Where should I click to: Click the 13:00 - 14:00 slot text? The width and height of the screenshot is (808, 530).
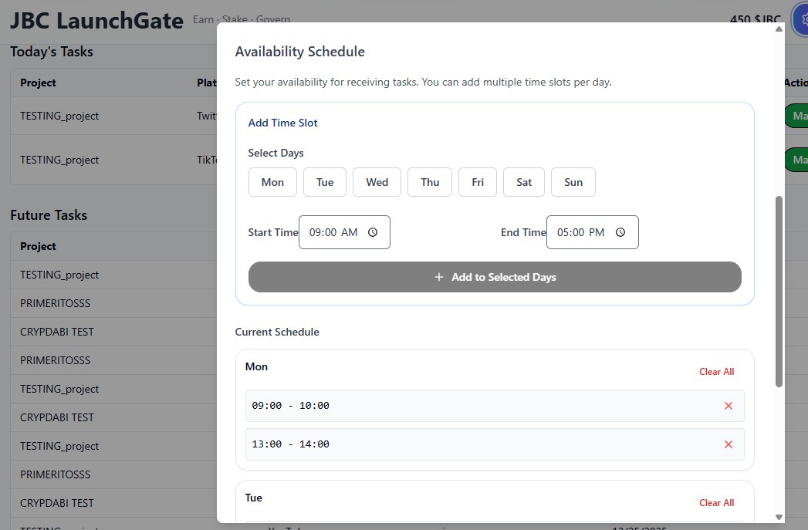[290, 444]
